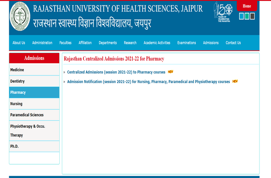Go to the Home page button
271x178 pixels.
(x=247, y=6)
